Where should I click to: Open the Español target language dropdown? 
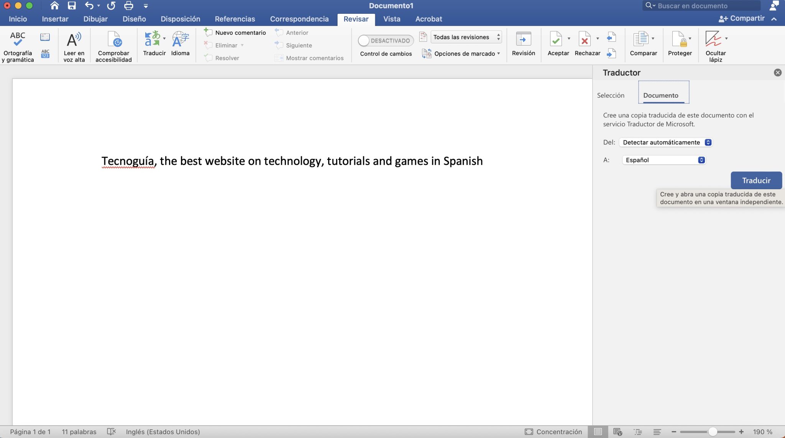point(664,160)
